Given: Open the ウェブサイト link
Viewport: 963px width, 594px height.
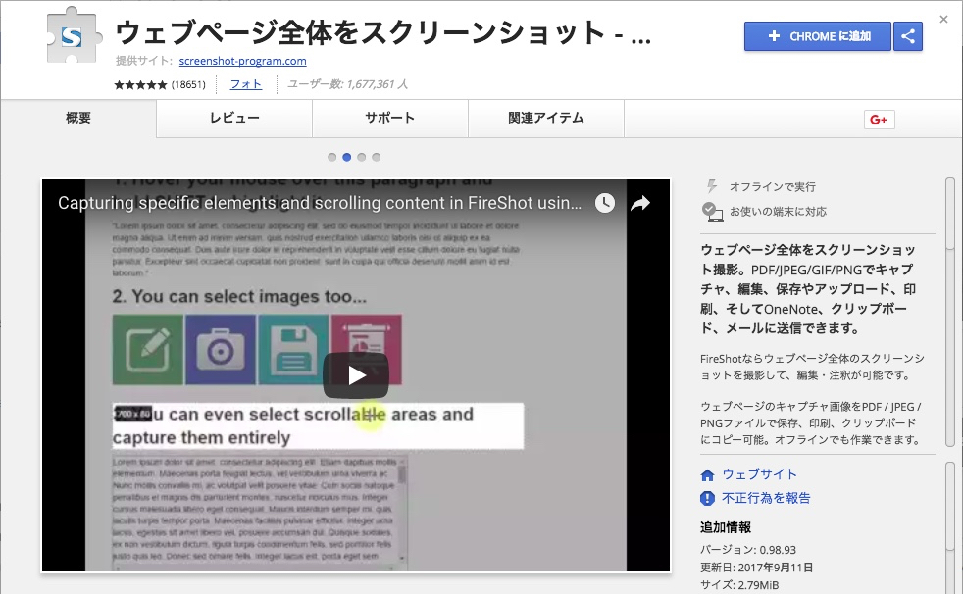Looking at the screenshot, I should (x=760, y=474).
